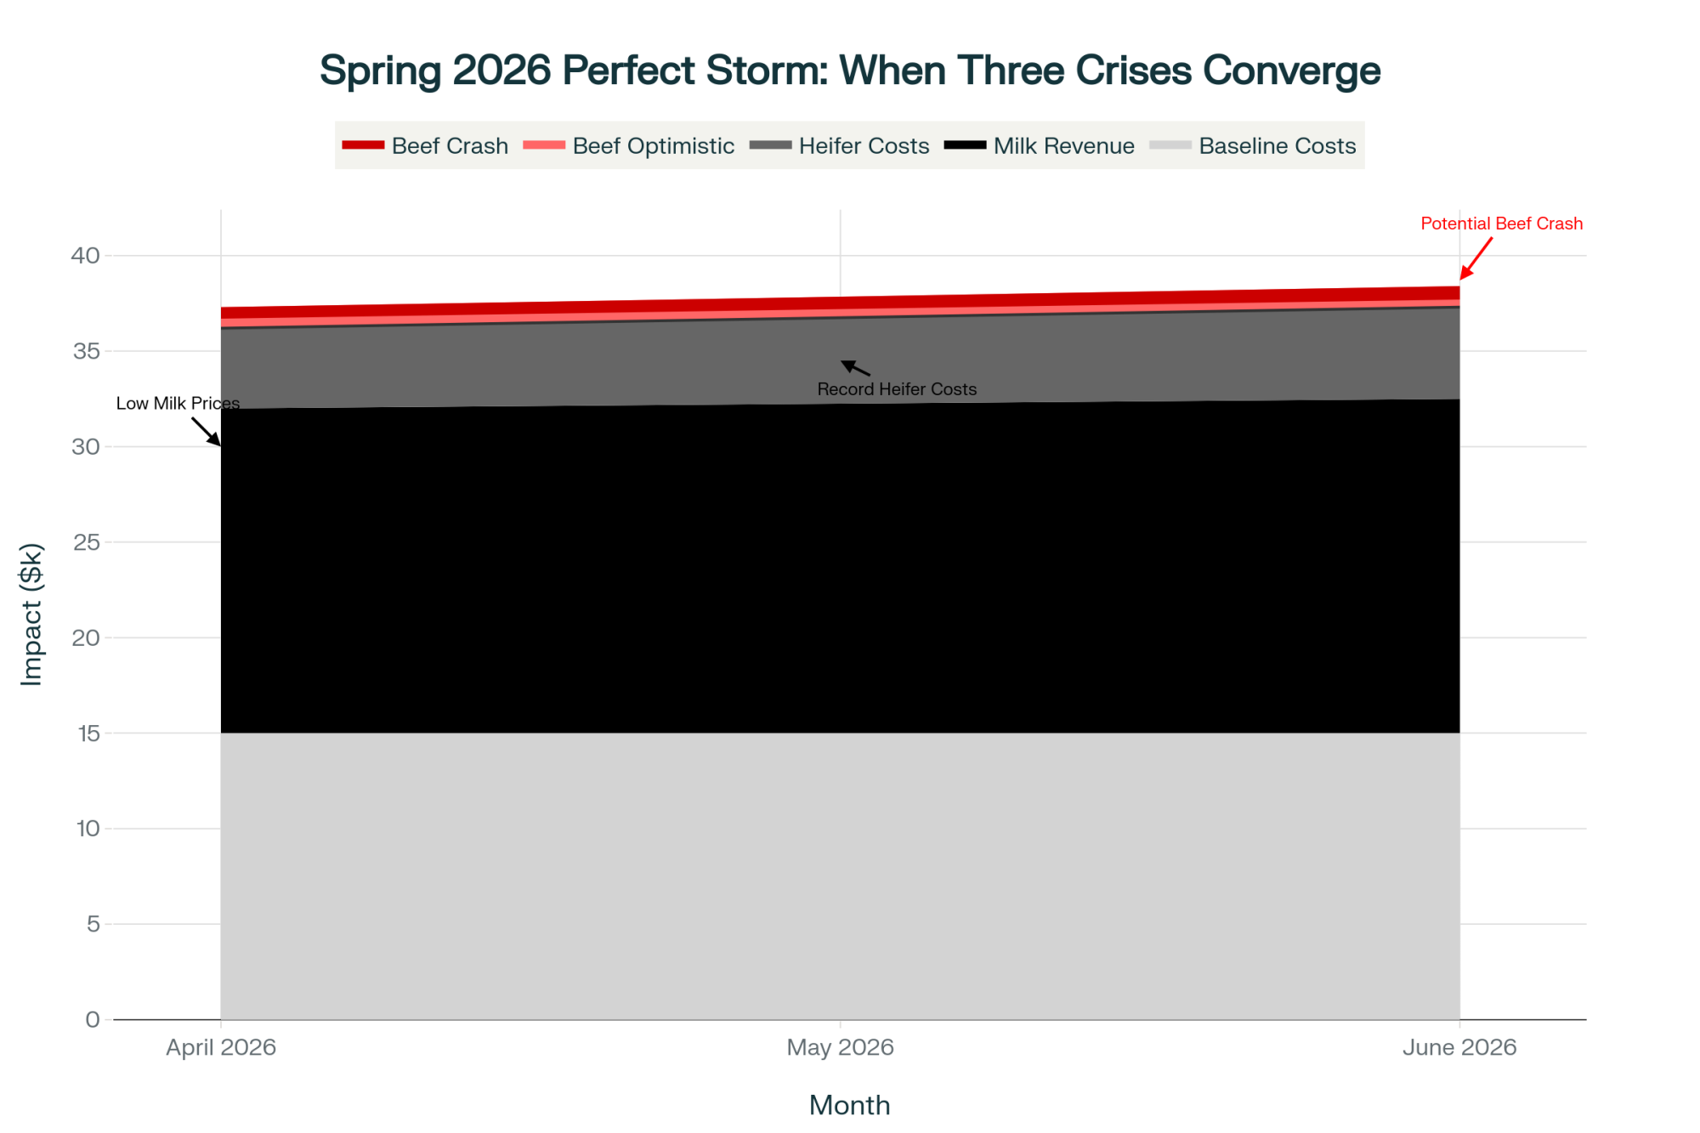Select the Record Heifer Costs annotation
Viewport: 1700px width, 1133px height.
coord(897,389)
